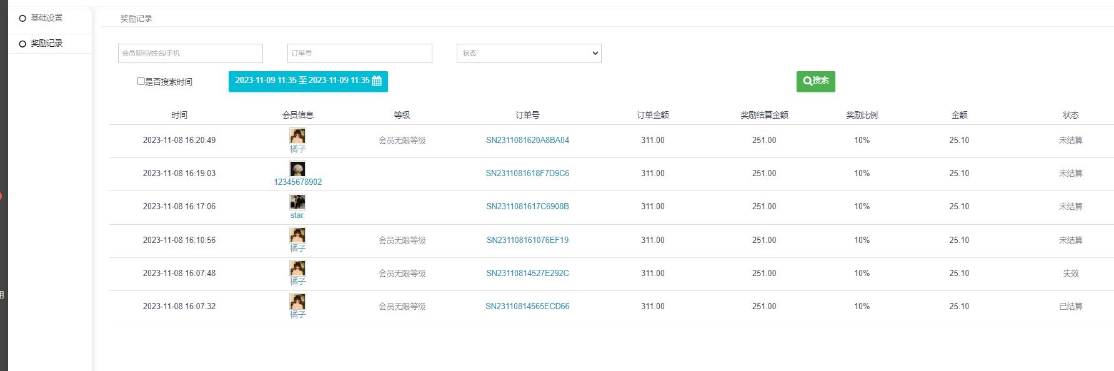Image resolution: width=1114 pixels, height=371 pixels.
Task: Click the avatar in the 16:07:48 row
Action: coord(297,268)
